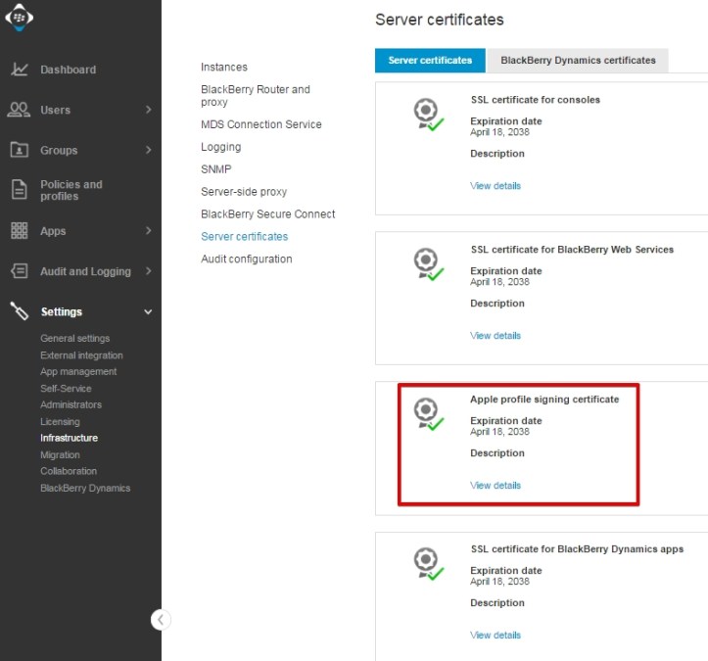708x661 pixels.
Task: Collapse the Settings menu chevron
Action: (x=149, y=311)
